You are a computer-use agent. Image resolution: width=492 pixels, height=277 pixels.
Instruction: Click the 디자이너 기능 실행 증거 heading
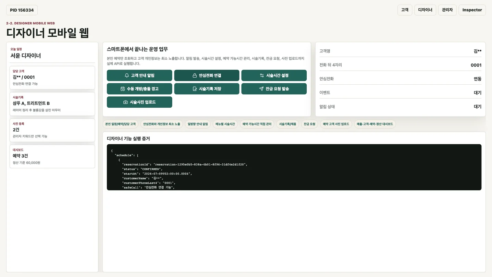(128, 138)
